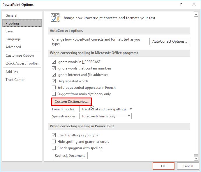Select the General category
Image resolution: width=201 pixels, height=172 pixels.
pos(22,15)
